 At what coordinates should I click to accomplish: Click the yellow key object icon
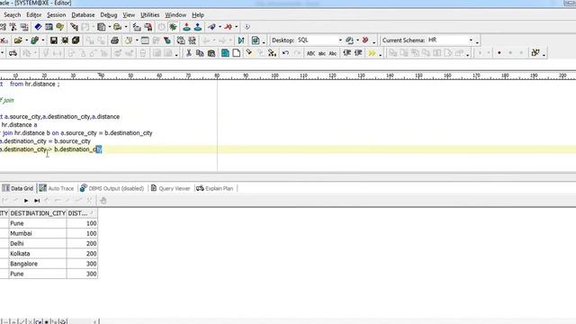coord(60,27)
